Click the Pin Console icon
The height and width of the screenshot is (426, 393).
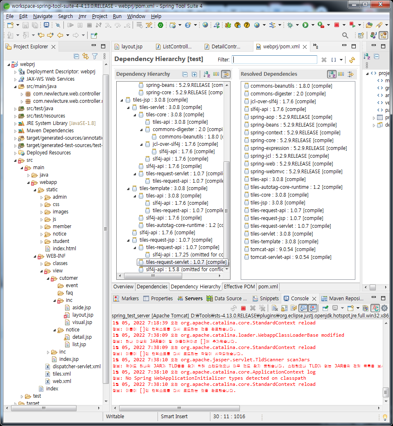(x=325, y=308)
